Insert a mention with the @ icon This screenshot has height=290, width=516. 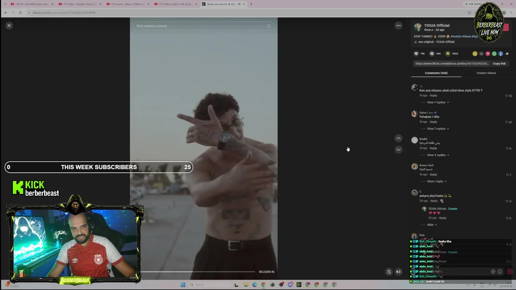click(x=493, y=272)
